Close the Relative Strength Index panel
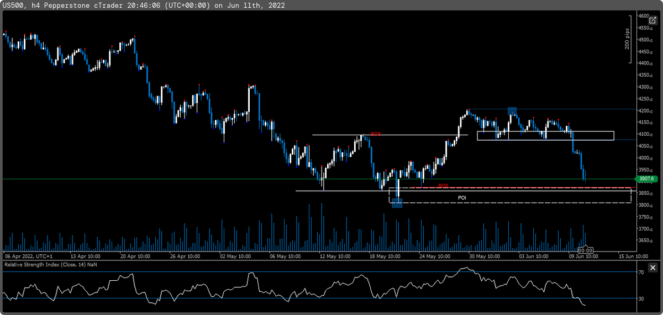Image resolution: width=663 pixels, height=315 pixels. coord(653,268)
